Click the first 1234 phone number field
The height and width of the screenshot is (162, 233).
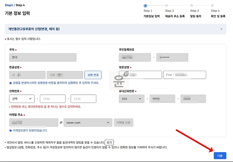tap(53, 99)
